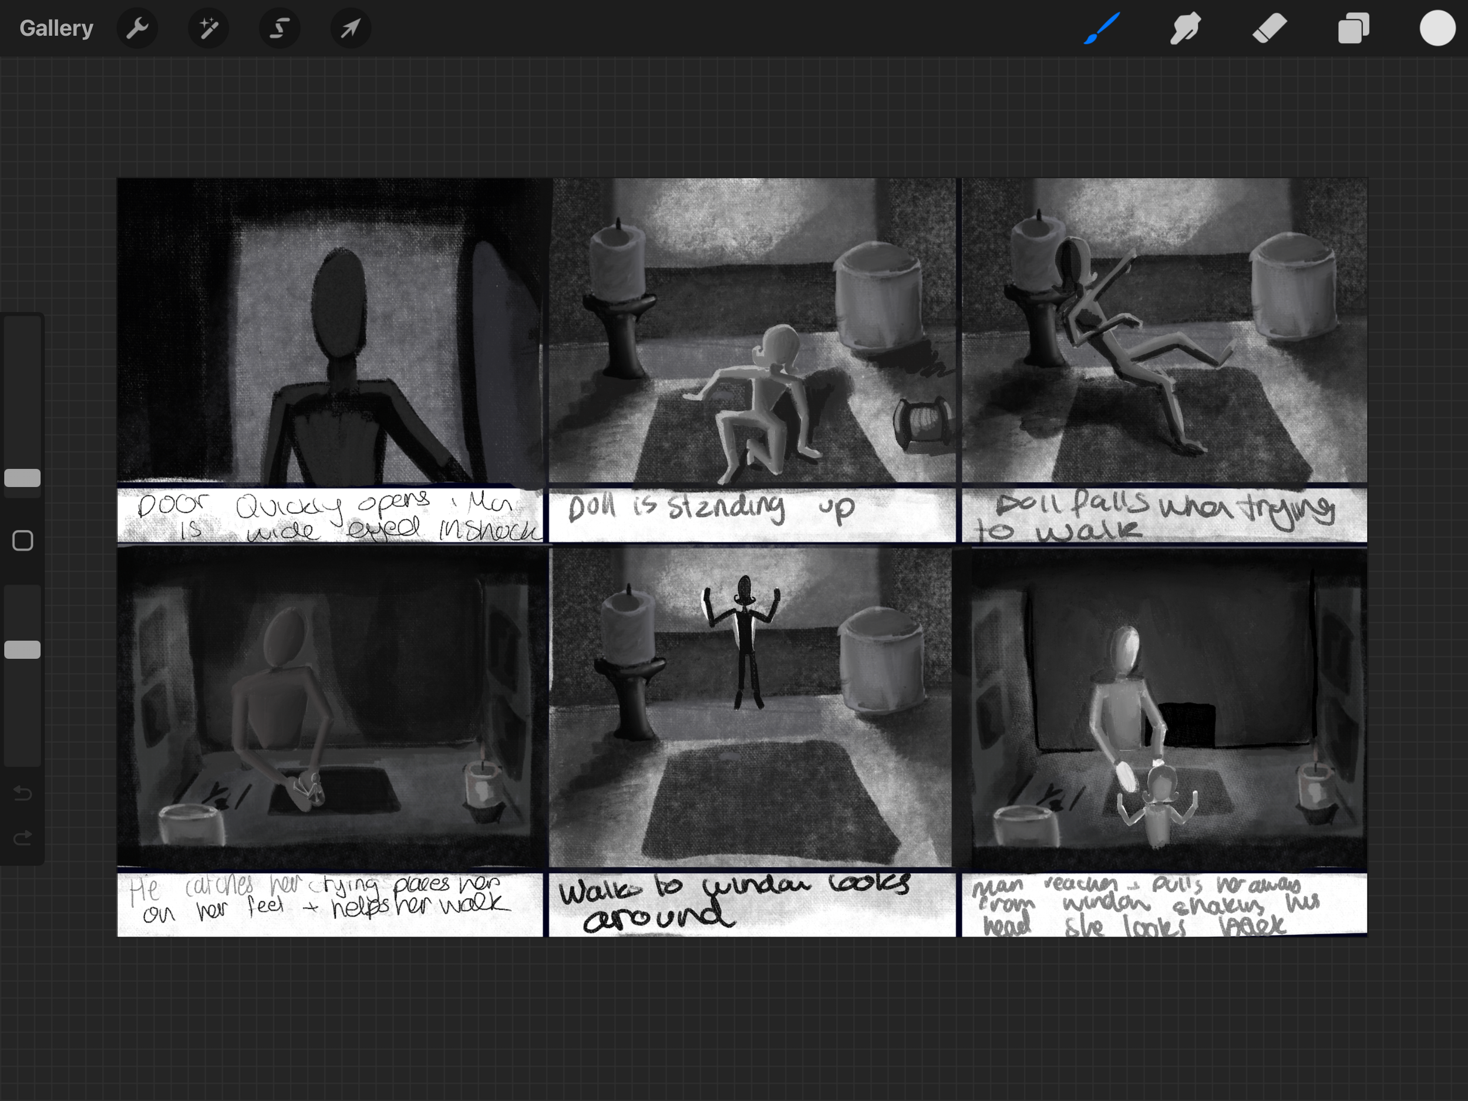Open the Adjustments magic wand menu

click(208, 29)
